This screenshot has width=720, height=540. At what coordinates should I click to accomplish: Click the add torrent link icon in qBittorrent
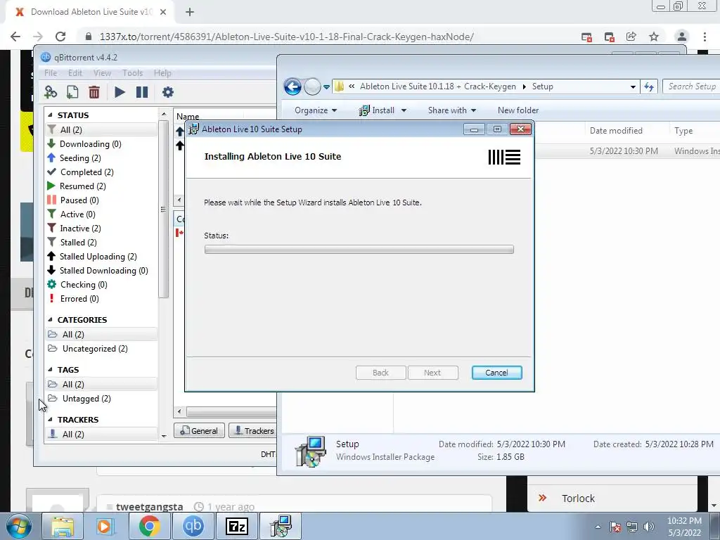pos(51,92)
